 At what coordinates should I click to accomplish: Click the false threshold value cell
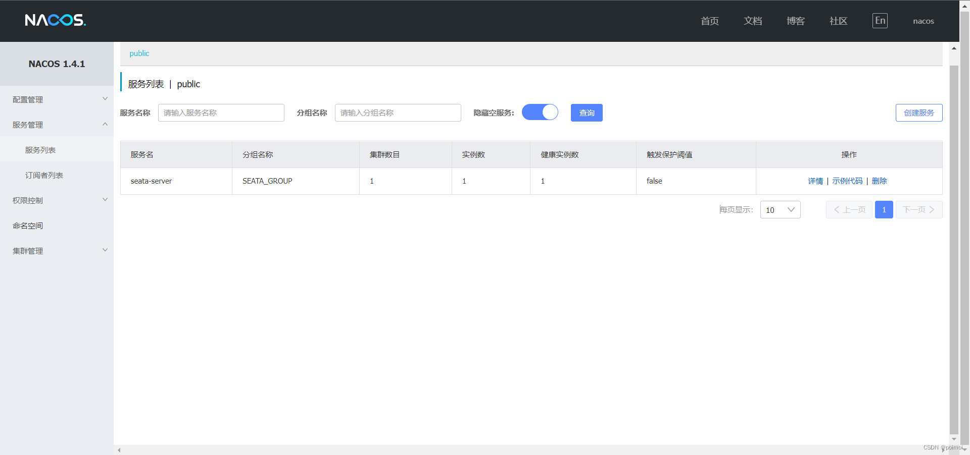(x=696, y=181)
